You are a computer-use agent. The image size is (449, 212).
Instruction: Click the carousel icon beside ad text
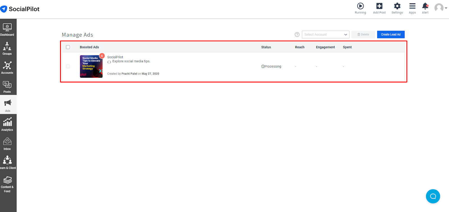click(x=109, y=62)
